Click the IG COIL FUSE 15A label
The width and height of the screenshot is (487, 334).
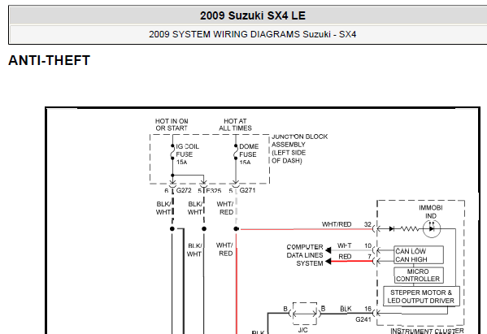coord(187,154)
